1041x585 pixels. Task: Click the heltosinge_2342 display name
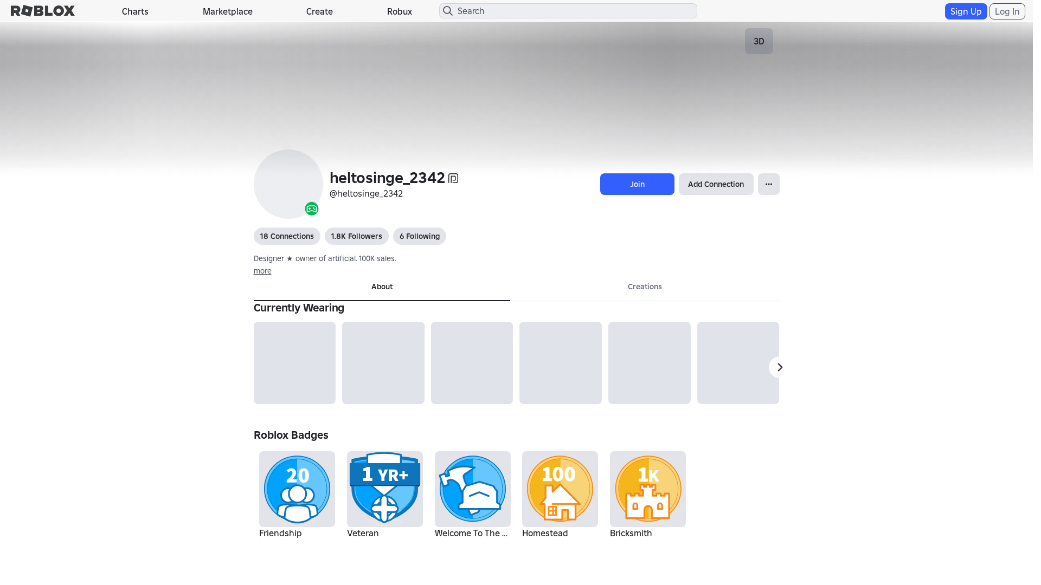click(387, 178)
